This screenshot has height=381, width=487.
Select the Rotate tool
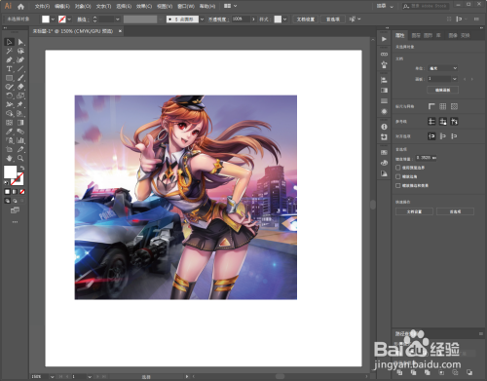[x=9, y=95]
